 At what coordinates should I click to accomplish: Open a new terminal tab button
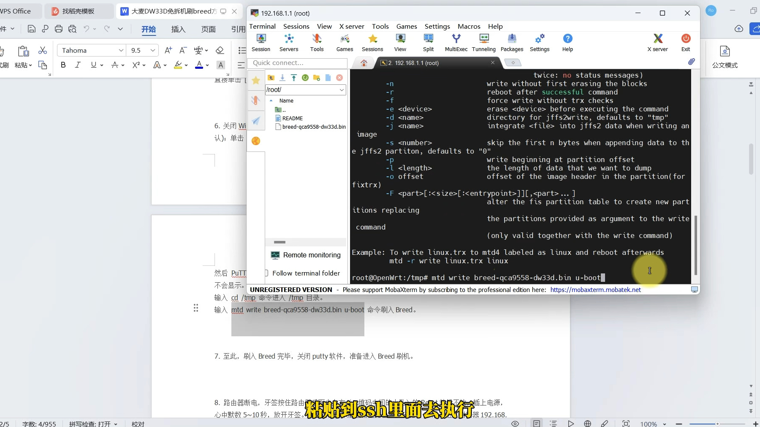point(513,63)
